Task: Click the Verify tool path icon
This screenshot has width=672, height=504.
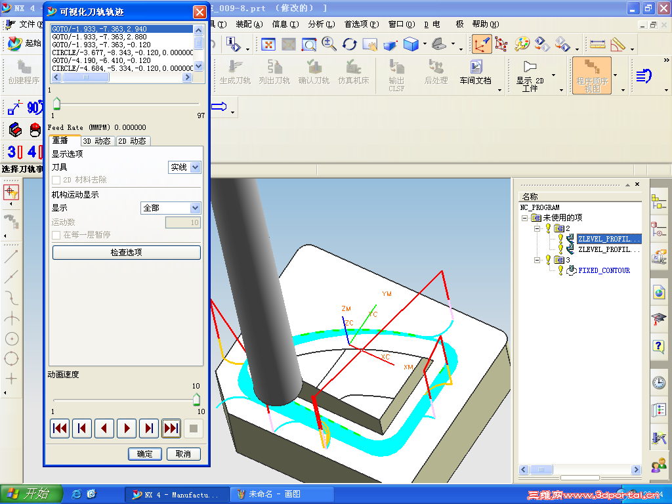Action: (314, 73)
